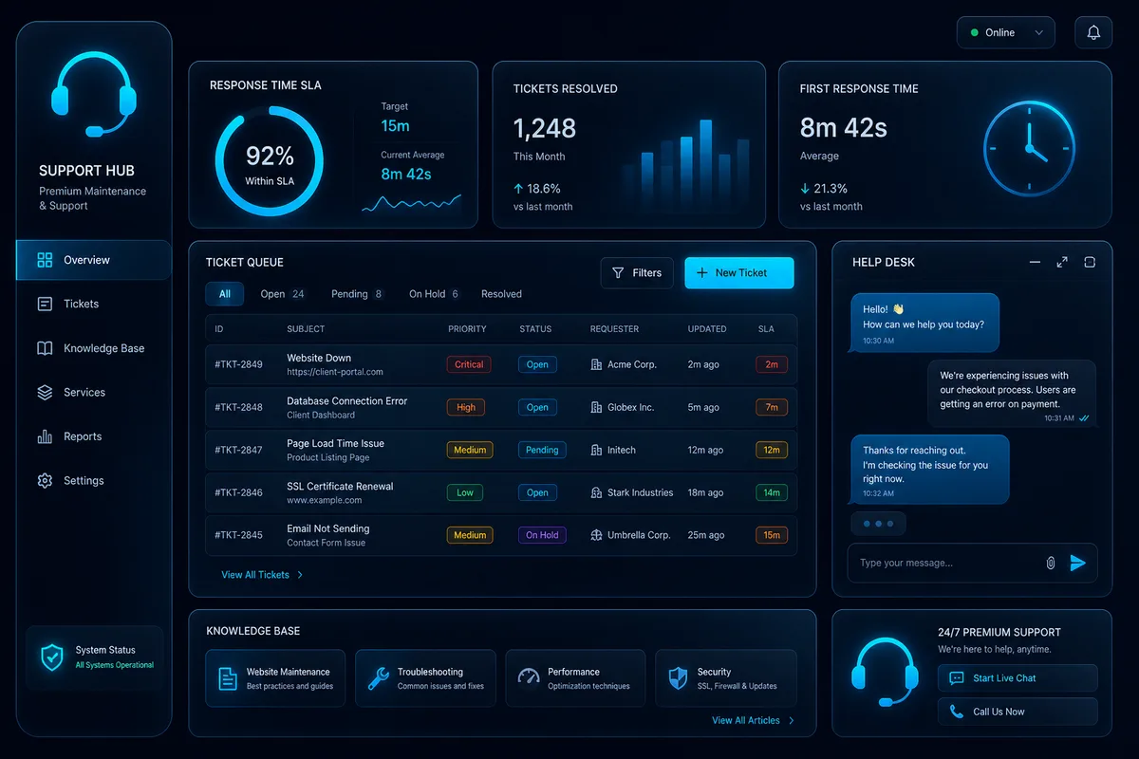
Task: Start Live Chat
Action: click(1018, 678)
